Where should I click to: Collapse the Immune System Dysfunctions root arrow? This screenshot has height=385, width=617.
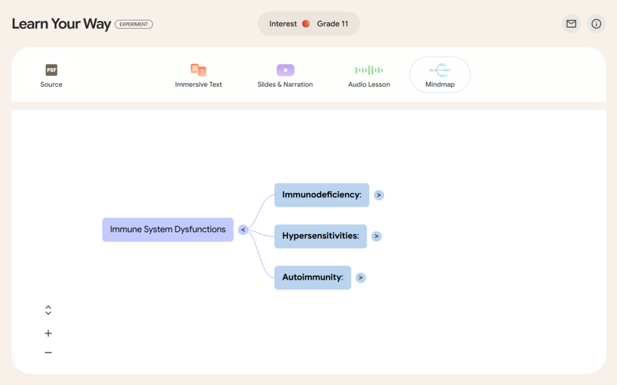pos(243,230)
